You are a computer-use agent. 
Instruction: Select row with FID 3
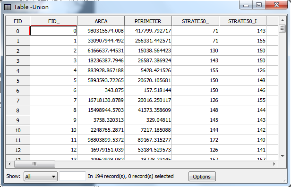click(18, 60)
